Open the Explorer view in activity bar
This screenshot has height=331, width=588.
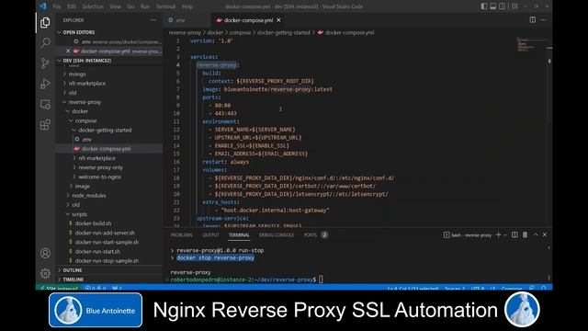pyautogui.click(x=45, y=22)
